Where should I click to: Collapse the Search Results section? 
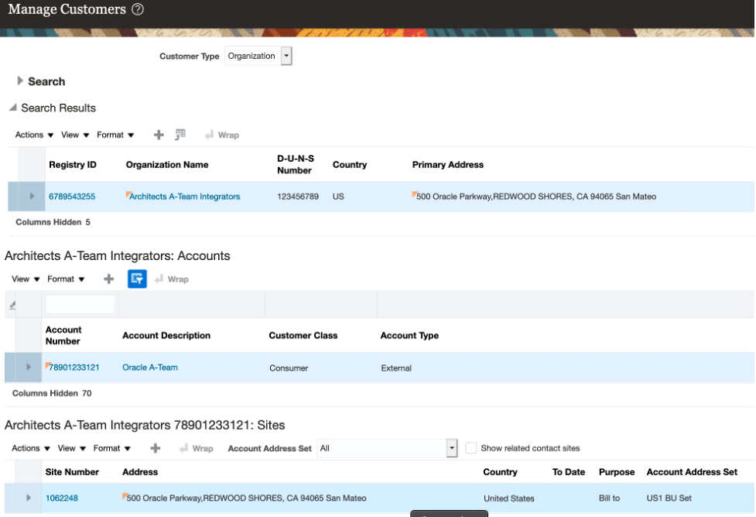[12, 108]
